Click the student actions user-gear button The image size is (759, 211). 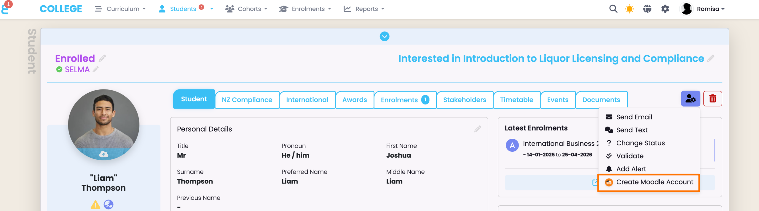pos(690,99)
